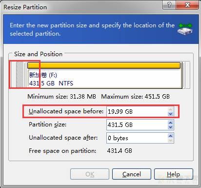Click the greyed-out OK button
This screenshot has height=188, width=201.
coord(90,174)
